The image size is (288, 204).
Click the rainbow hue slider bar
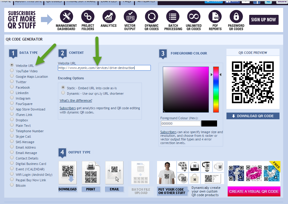point(216,90)
